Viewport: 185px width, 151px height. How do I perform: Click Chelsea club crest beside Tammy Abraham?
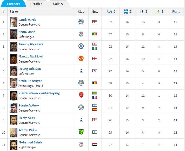[81, 46]
